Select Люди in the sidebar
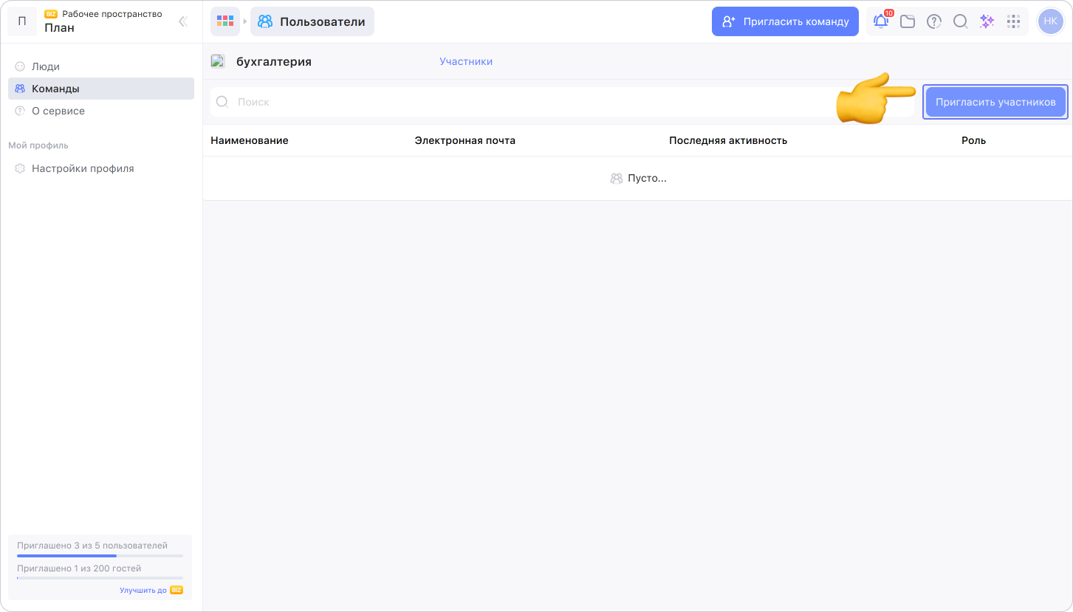1073x612 pixels. click(46, 66)
